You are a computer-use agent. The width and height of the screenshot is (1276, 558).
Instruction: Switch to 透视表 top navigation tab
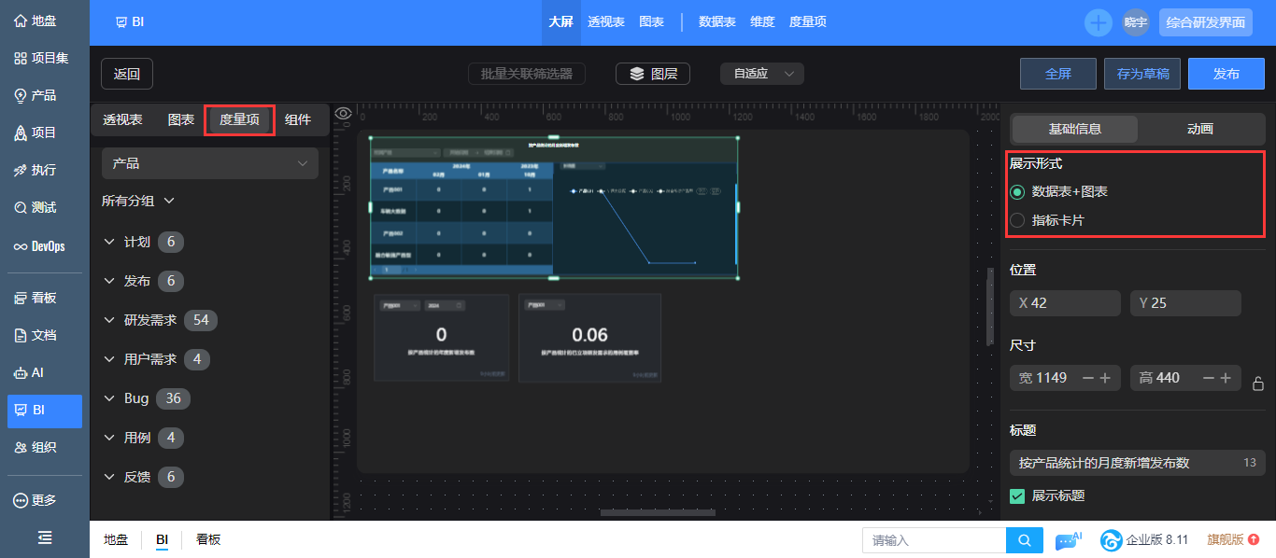pyautogui.click(x=606, y=22)
